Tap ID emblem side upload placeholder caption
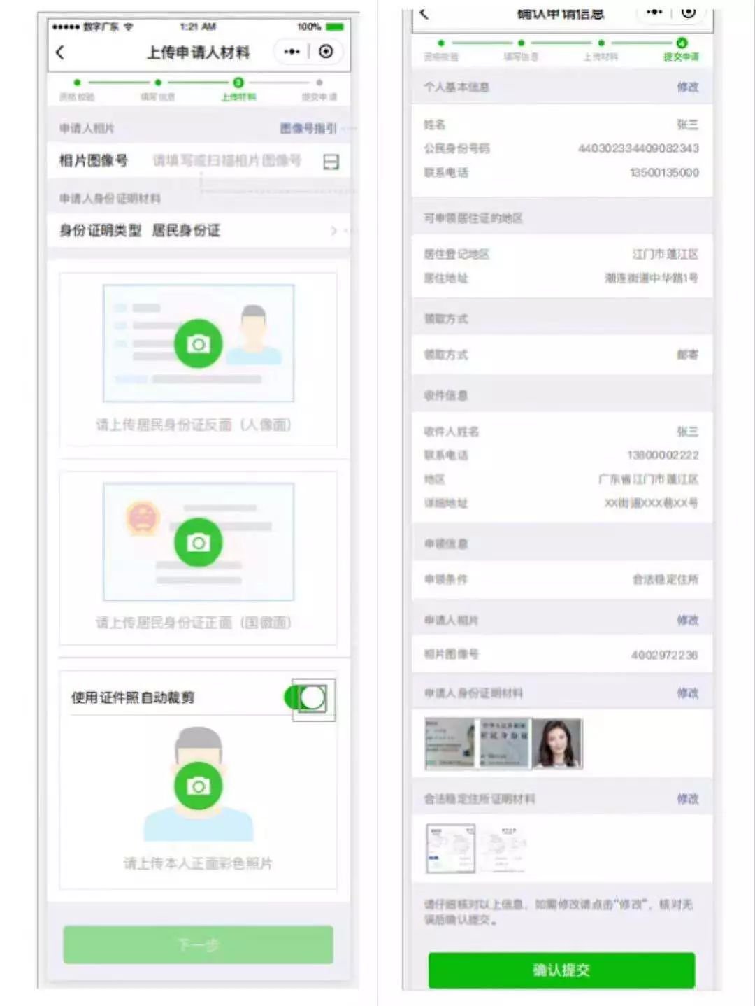The image size is (755, 1006). 194,623
